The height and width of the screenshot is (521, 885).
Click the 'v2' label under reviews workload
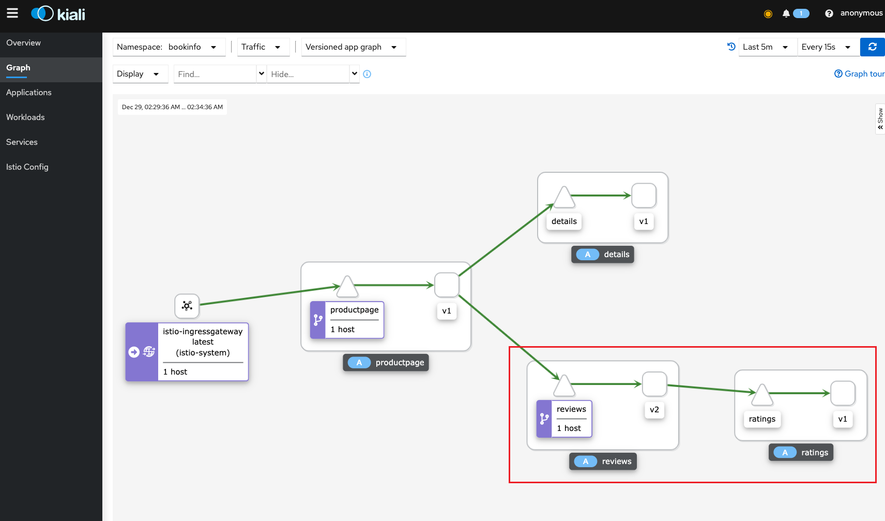[654, 410]
